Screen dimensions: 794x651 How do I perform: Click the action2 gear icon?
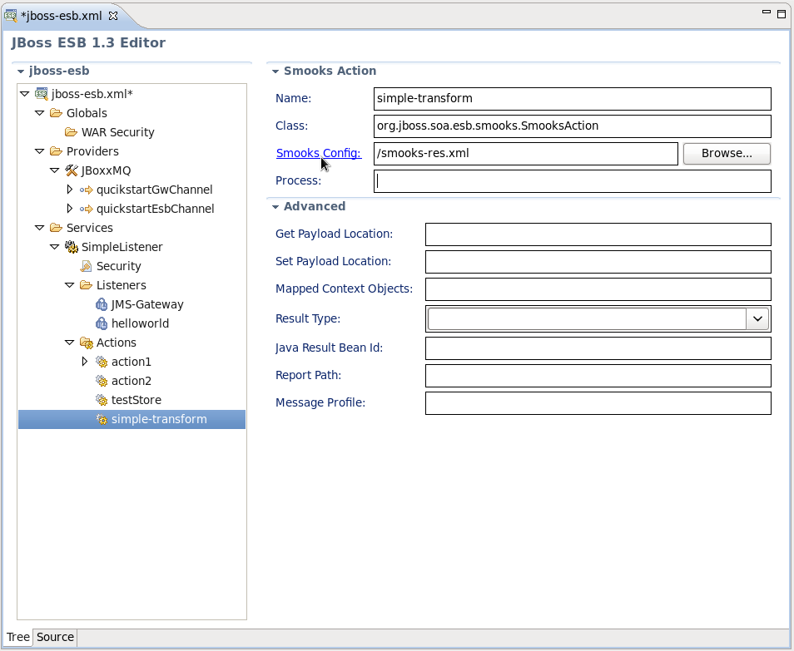[x=101, y=380]
